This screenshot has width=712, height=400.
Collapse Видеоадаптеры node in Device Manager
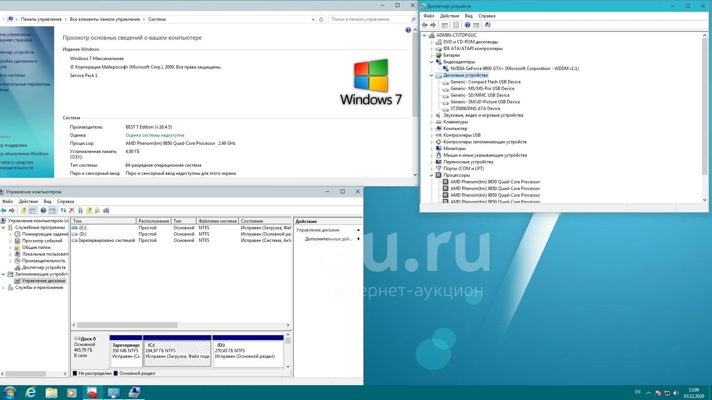(431, 62)
